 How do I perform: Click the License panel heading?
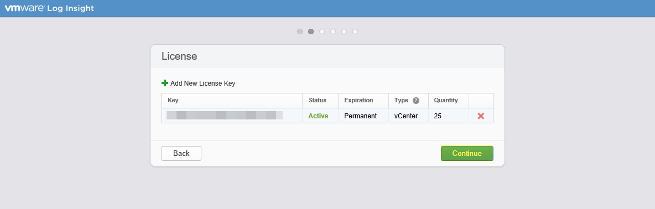179,56
